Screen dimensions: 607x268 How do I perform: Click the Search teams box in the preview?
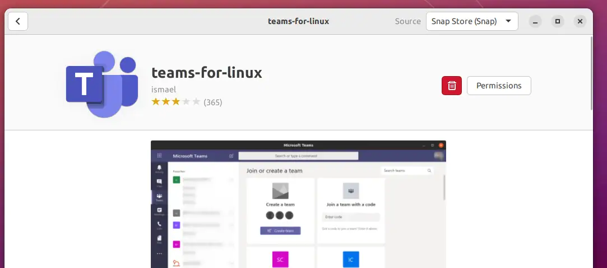pyautogui.click(x=406, y=170)
